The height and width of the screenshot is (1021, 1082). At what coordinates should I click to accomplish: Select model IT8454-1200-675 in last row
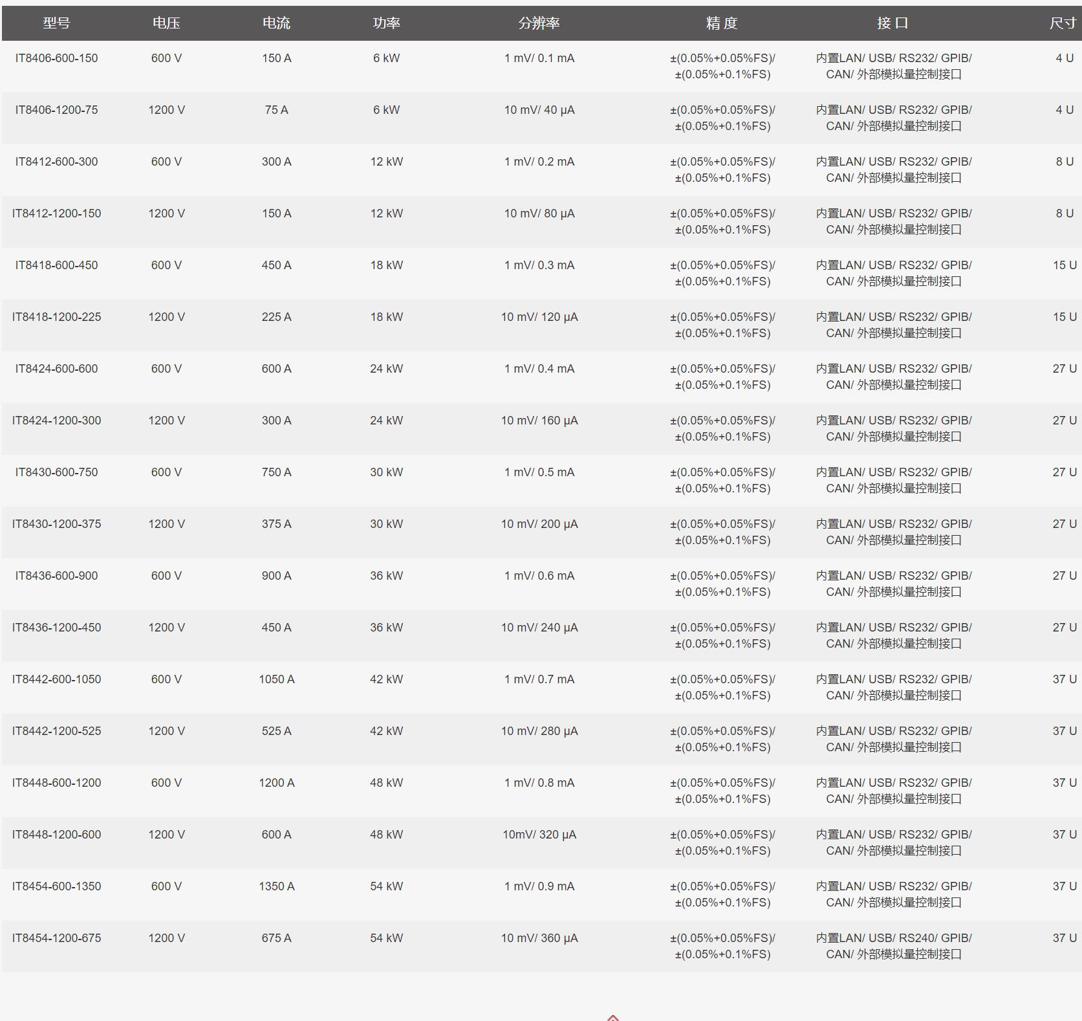[x=56, y=938]
